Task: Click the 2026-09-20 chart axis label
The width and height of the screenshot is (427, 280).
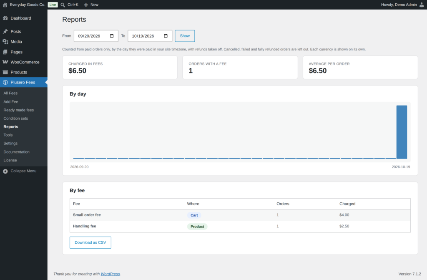Action: [x=79, y=167]
